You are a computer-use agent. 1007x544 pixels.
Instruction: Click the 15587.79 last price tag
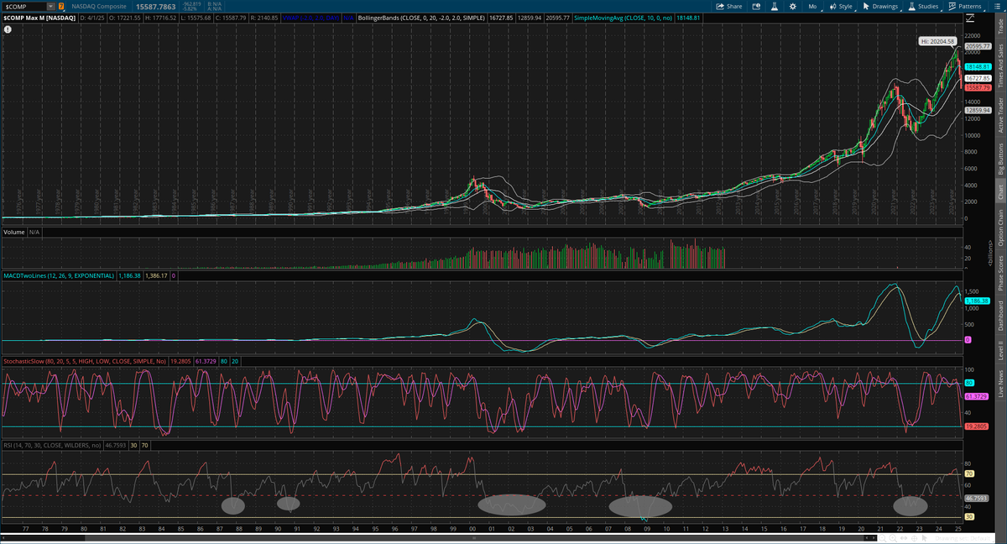coord(978,87)
